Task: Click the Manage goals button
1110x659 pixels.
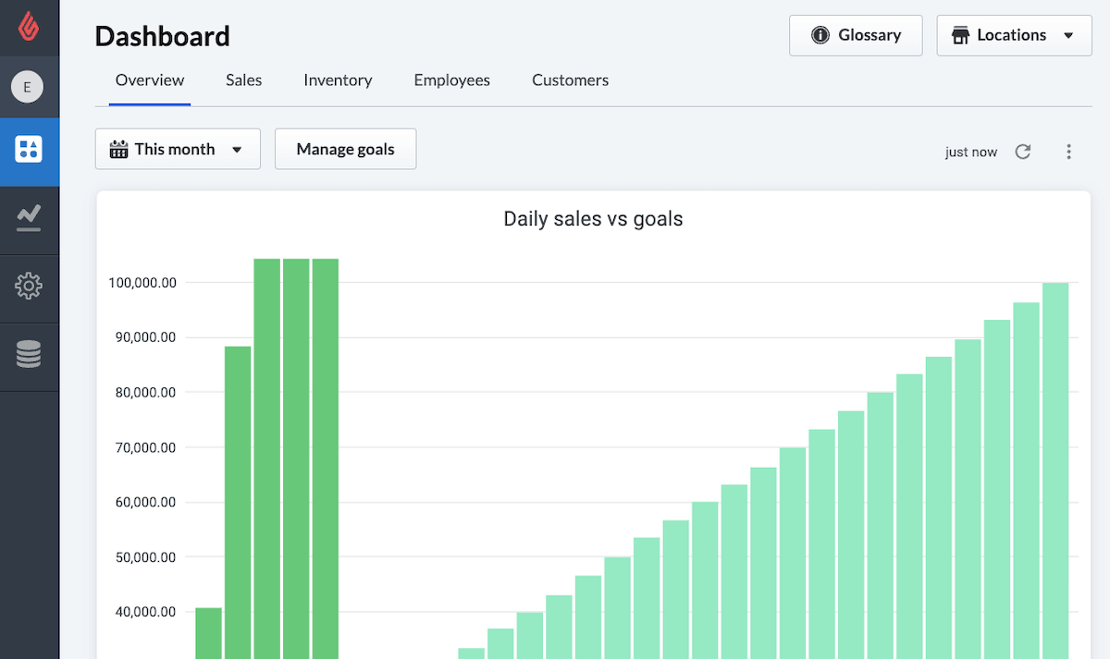Action: [x=345, y=149]
